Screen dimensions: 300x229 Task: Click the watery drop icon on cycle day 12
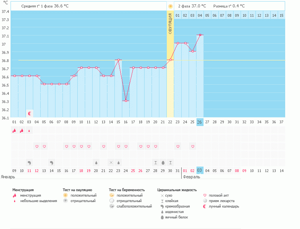pos(96,163)
